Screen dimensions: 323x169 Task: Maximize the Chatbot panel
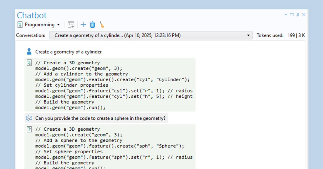(292, 15)
